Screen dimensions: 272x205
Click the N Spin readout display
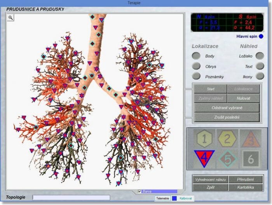208,23
